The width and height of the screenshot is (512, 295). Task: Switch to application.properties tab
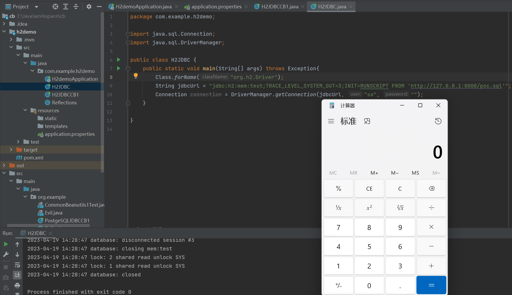(216, 7)
